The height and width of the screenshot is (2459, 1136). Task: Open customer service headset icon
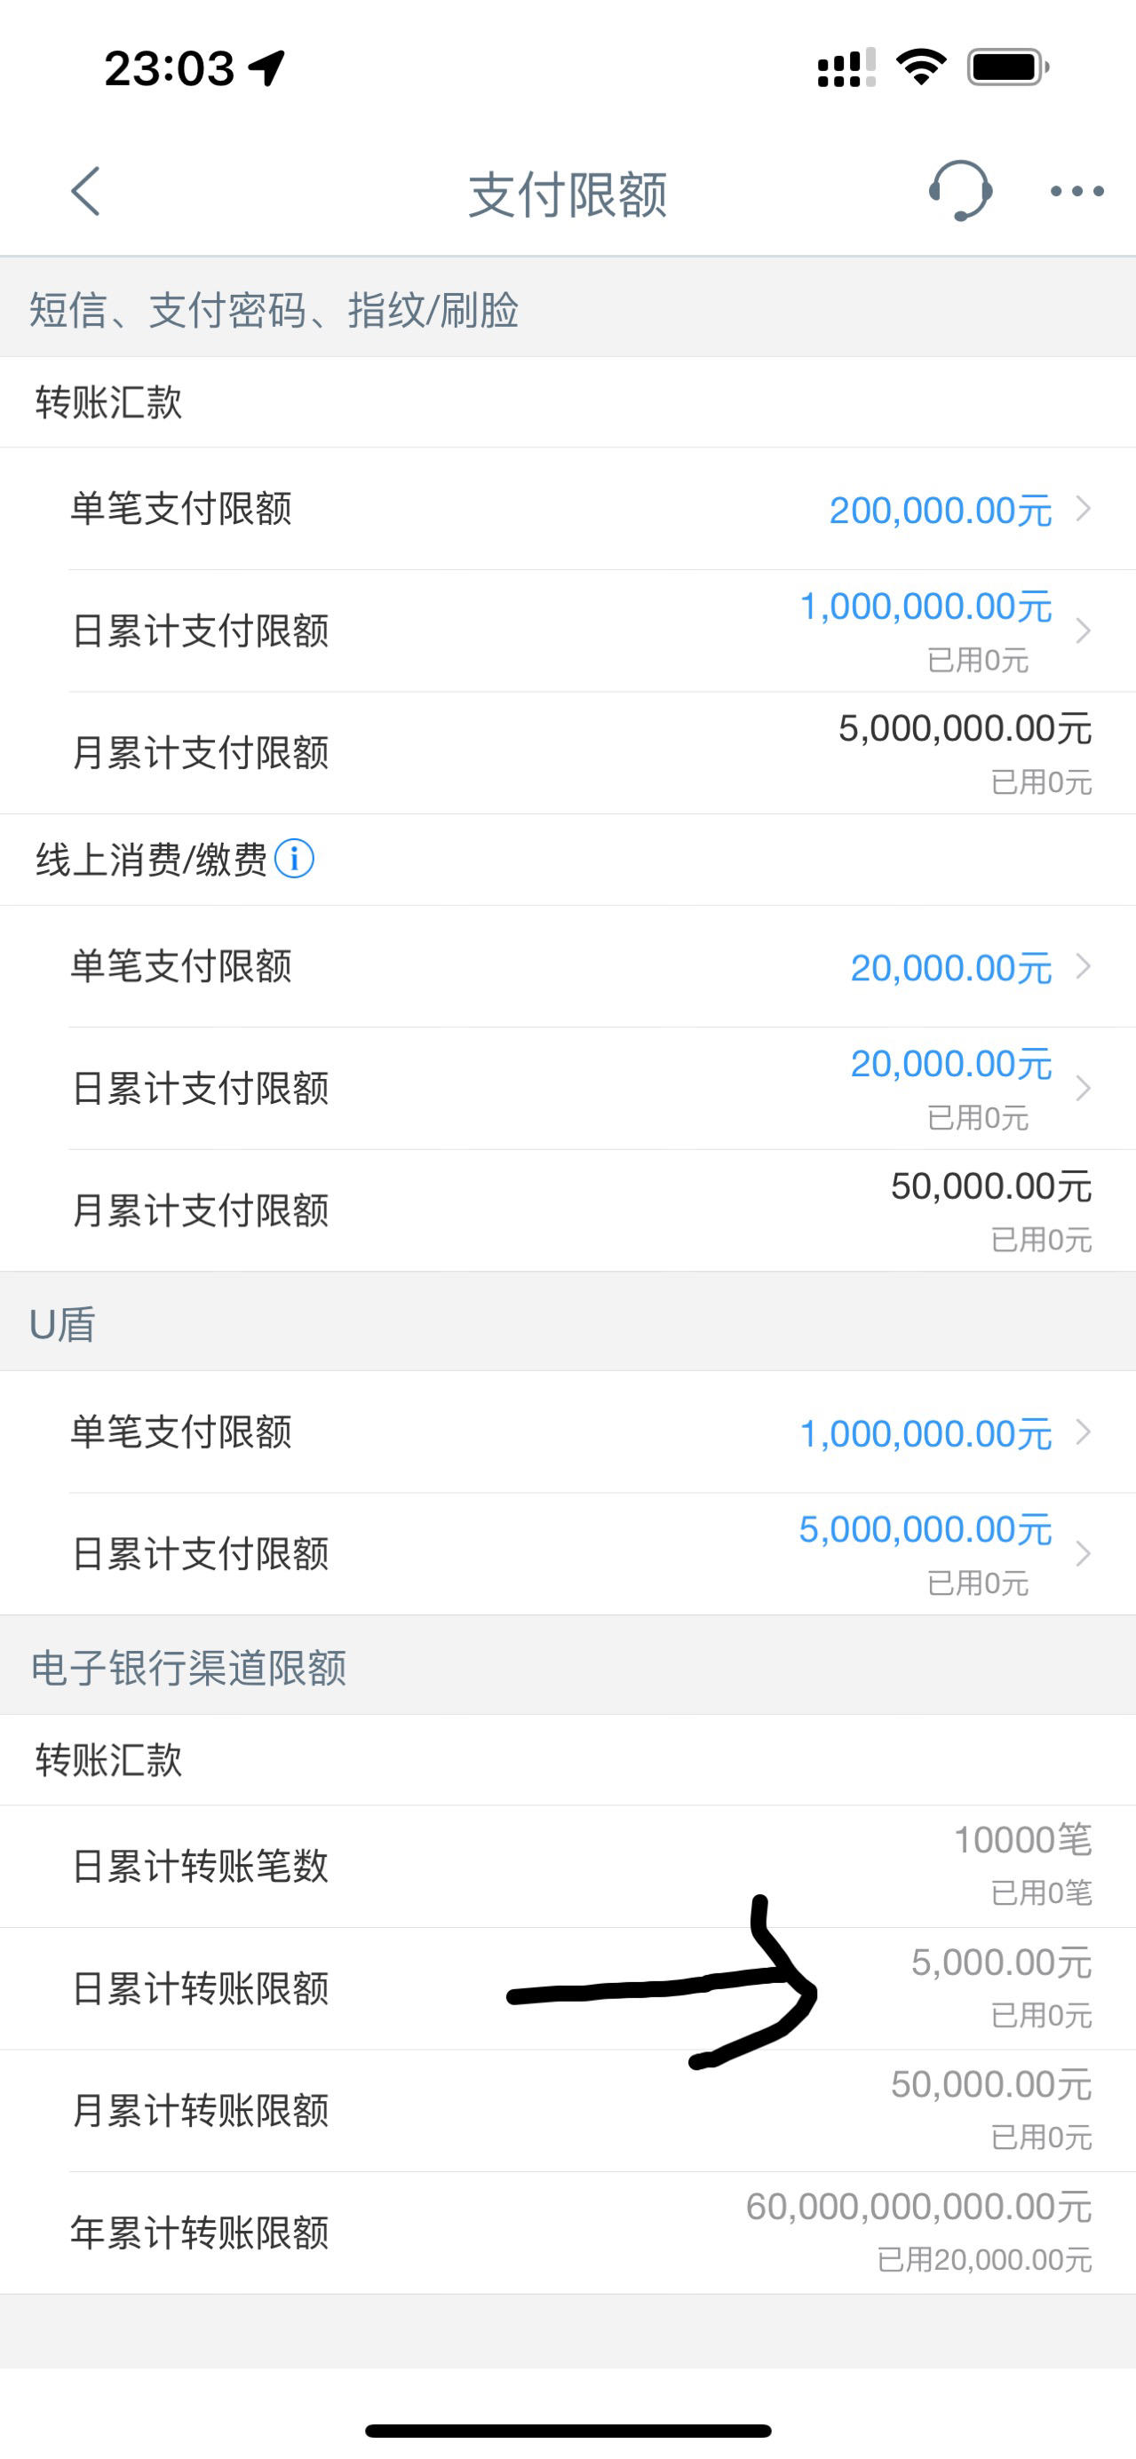click(959, 191)
